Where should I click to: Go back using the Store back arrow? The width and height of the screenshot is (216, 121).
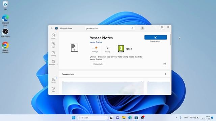[x=52, y=28]
